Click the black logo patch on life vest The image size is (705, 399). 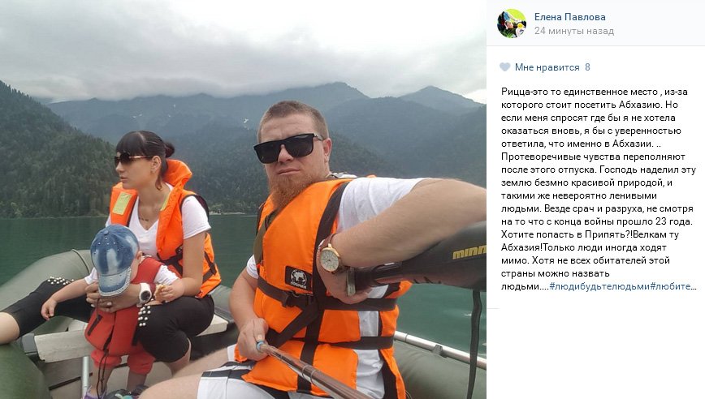coord(298,278)
